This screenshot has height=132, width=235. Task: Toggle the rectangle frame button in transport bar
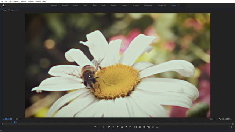pos(157,127)
